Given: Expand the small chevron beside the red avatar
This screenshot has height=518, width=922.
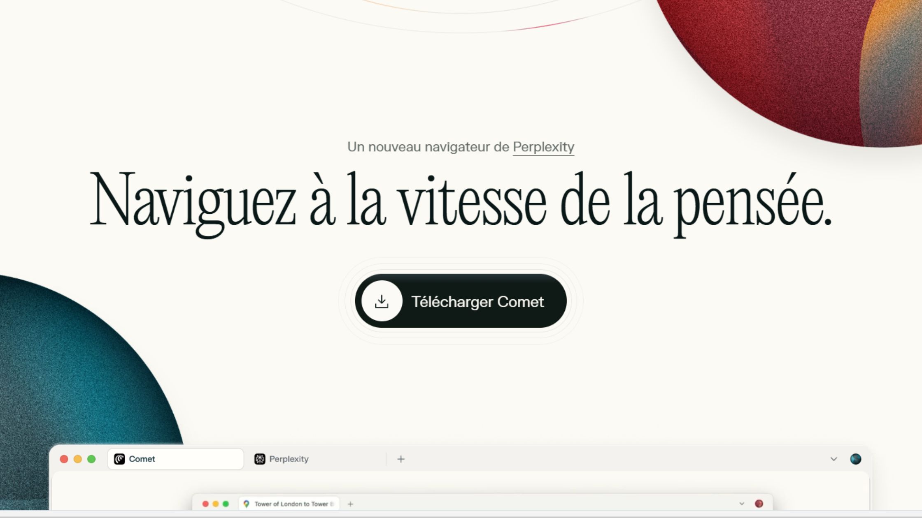Looking at the screenshot, I should point(741,504).
